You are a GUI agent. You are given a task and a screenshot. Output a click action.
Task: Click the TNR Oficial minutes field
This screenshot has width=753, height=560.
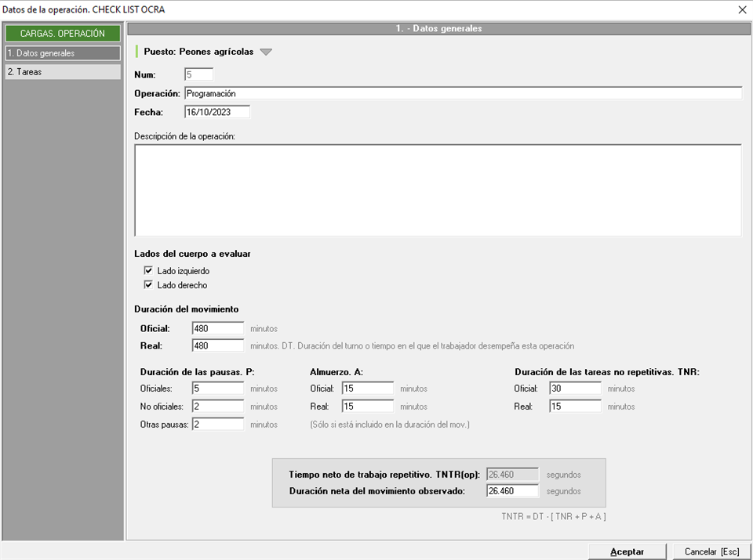click(575, 388)
